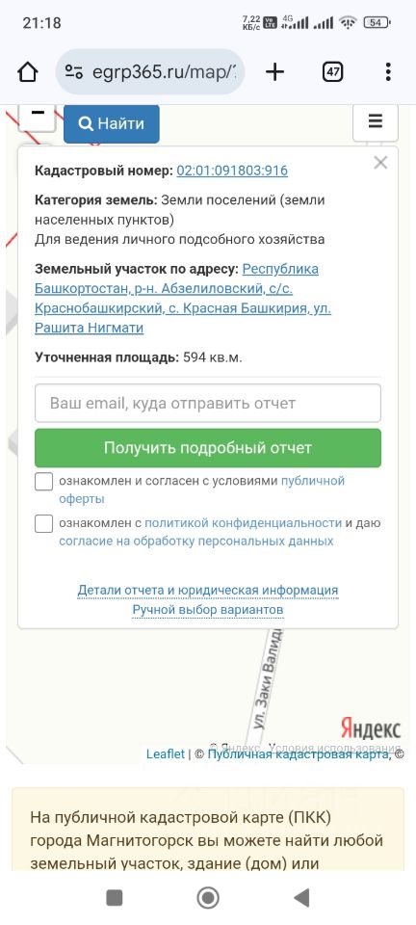The image size is (416, 925).
Task: Check the публичной оферты agreement checkbox
Action: point(44,482)
